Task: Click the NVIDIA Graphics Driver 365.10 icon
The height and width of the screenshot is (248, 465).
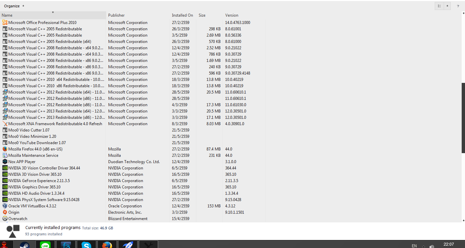Action: coord(5,187)
